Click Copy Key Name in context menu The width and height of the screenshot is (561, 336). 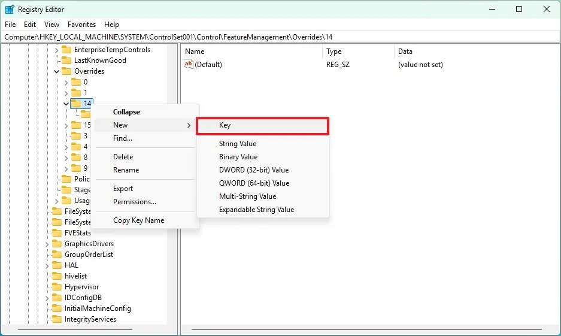(x=138, y=220)
